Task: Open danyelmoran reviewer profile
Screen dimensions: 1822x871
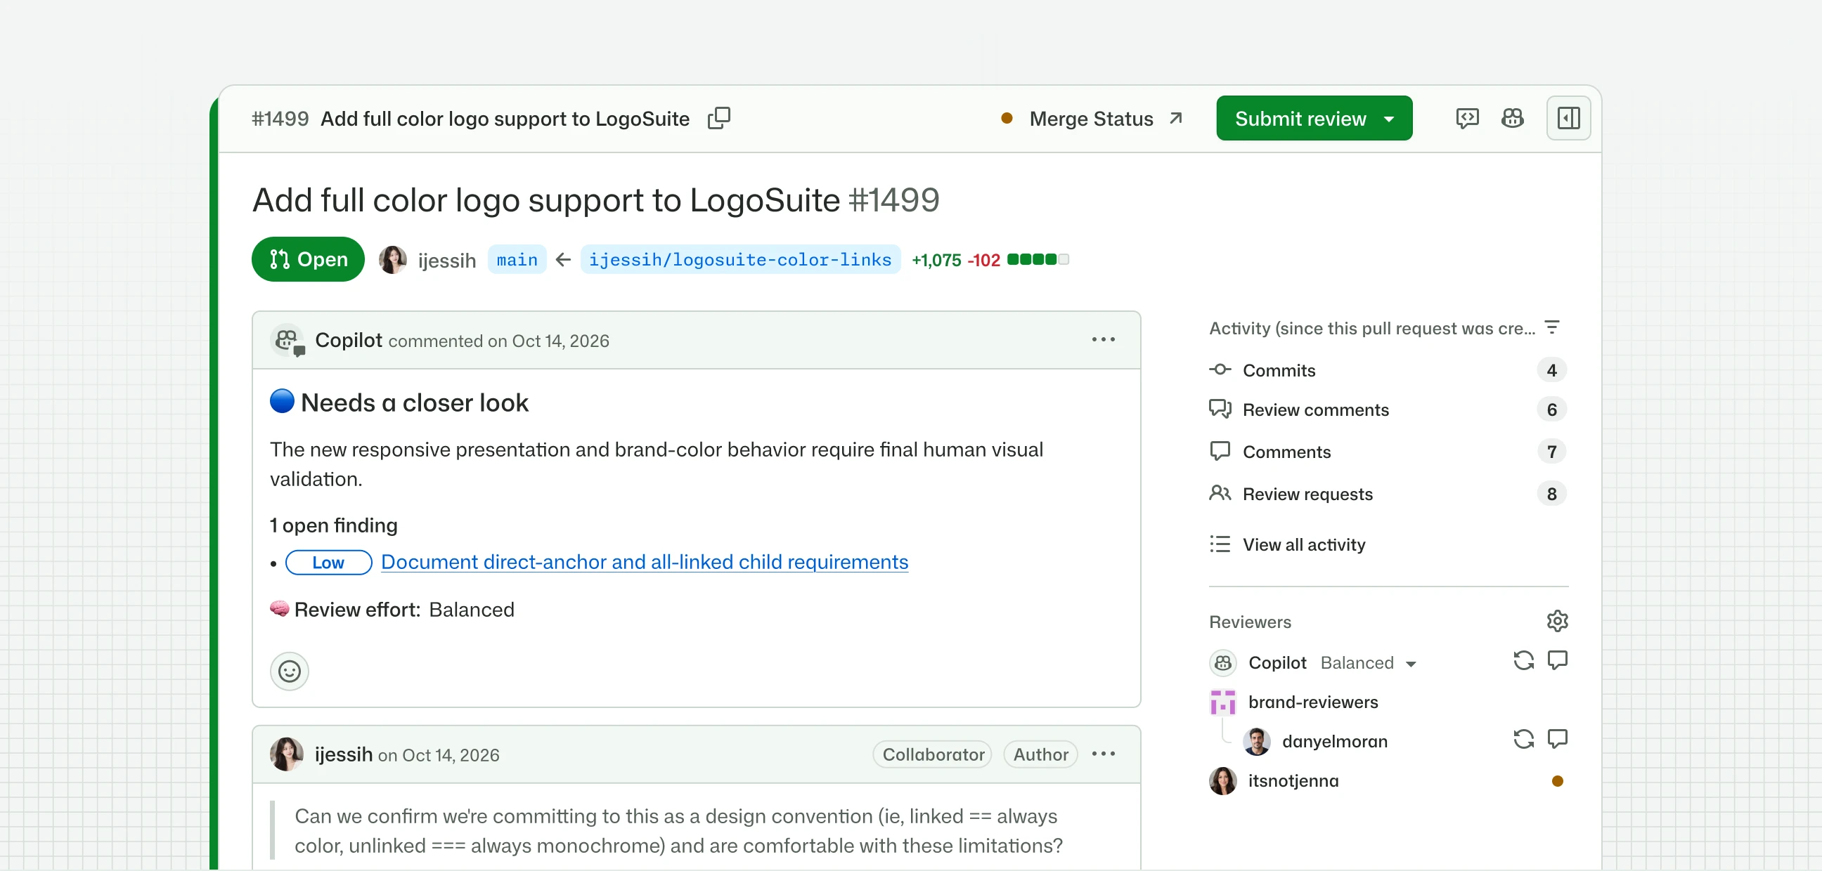Action: pos(1335,742)
